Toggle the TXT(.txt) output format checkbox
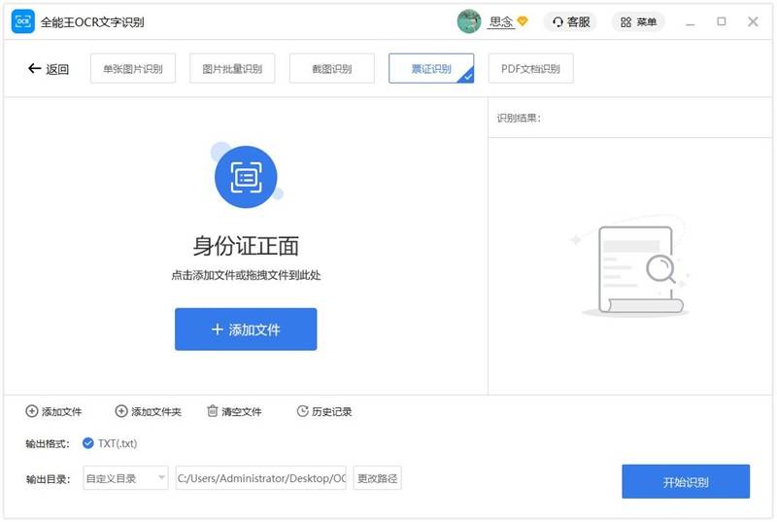Screen dimensions: 777x522 pyautogui.click(x=88, y=443)
